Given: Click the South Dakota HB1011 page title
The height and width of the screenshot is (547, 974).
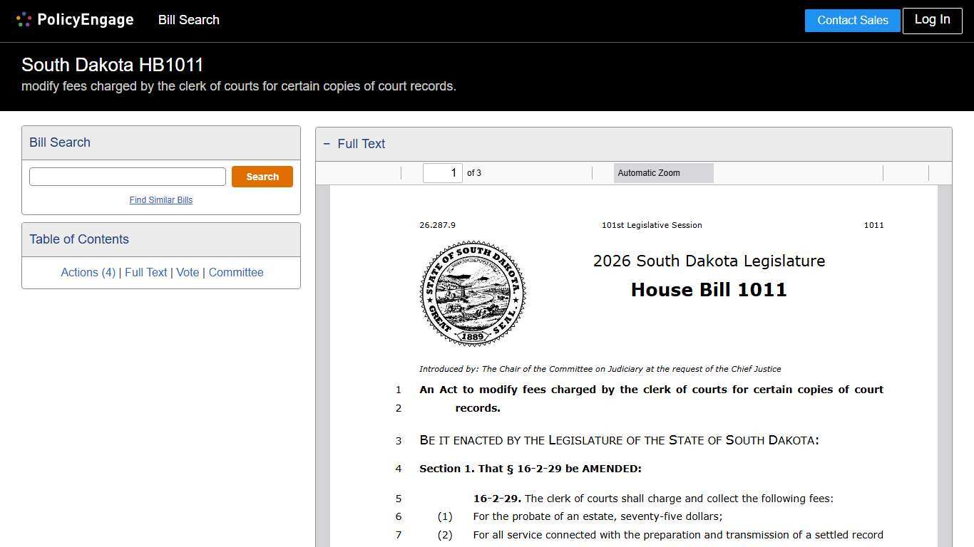Looking at the screenshot, I should pyautogui.click(x=112, y=65).
